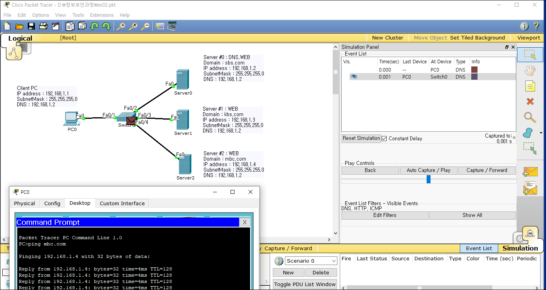Screen dimensions: 546x290
Task: Open the Scenario 0 dropdown
Action: 311,261
